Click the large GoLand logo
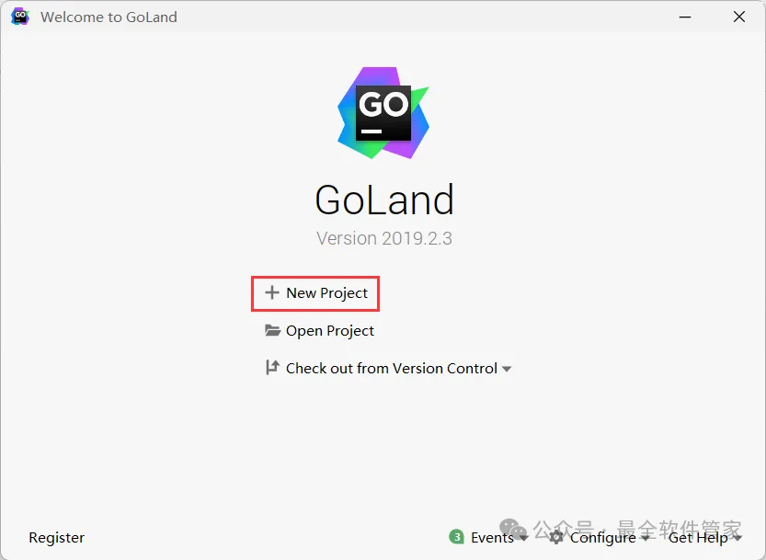This screenshot has height=560, width=766. coord(383,113)
